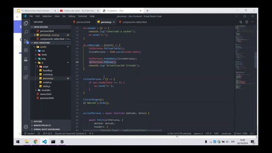
Task: Collapse the Open Editors section
Action: tap(41, 27)
